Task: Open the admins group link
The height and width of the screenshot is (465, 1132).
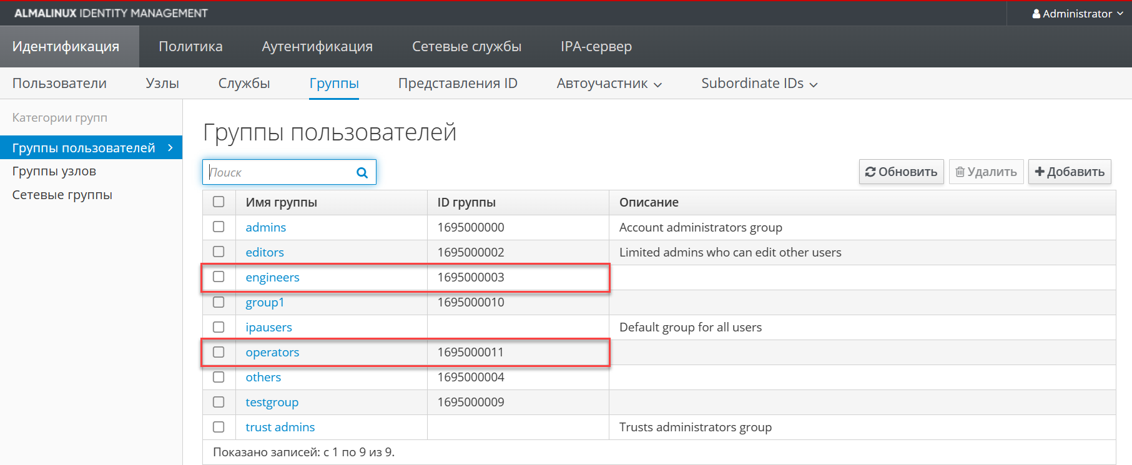Action: pos(266,227)
